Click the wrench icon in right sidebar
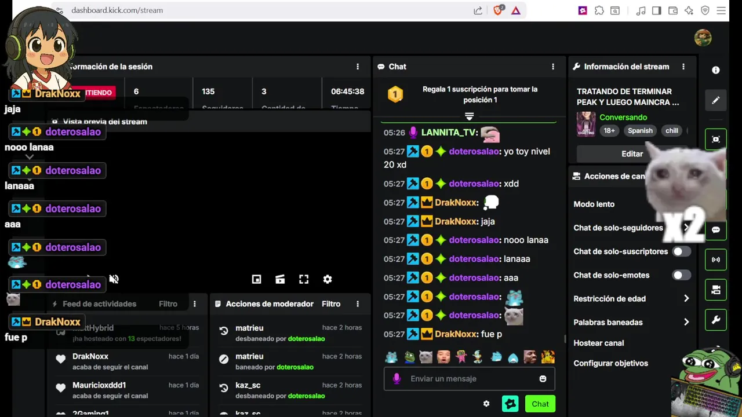This screenshot has height=417, width=742. click(716, 320)
